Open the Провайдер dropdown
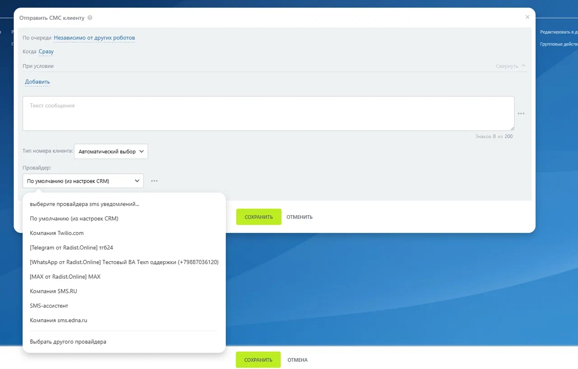Screen dimensions: 578x369 pos(83,181)
